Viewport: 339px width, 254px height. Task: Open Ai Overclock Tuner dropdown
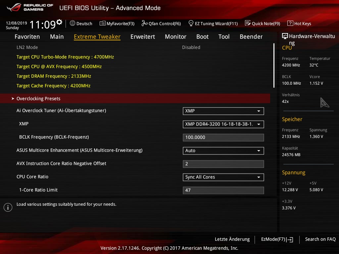coord(223,111)
